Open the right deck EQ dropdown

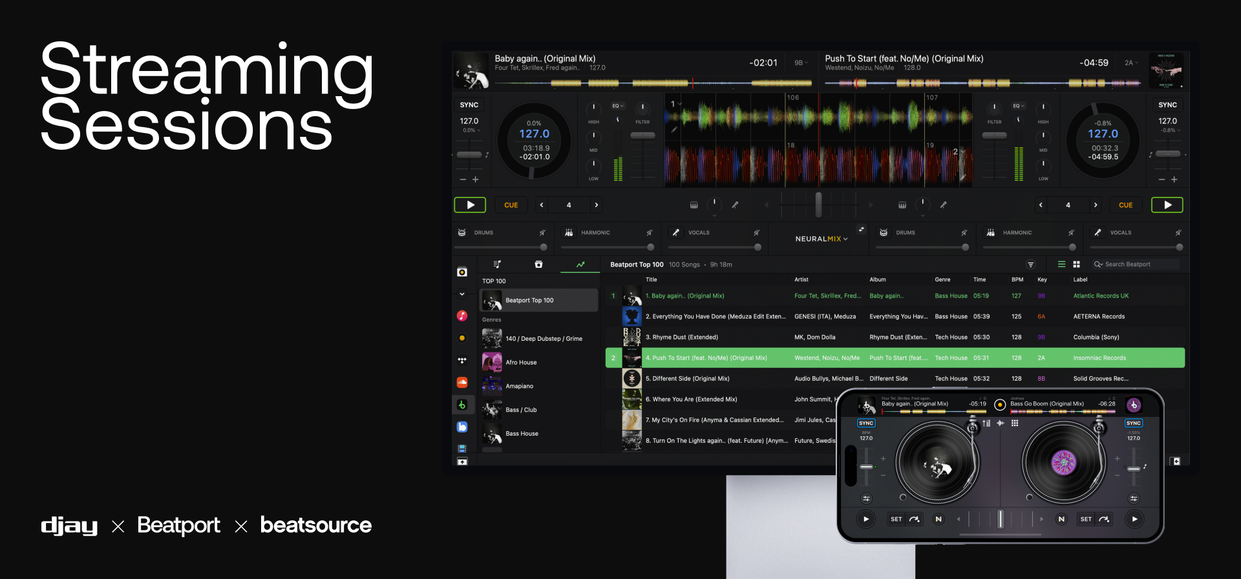click(x=1019, y=106)
